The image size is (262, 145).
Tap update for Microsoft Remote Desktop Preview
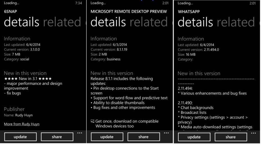pyautogui.click(x=107, y=137)
